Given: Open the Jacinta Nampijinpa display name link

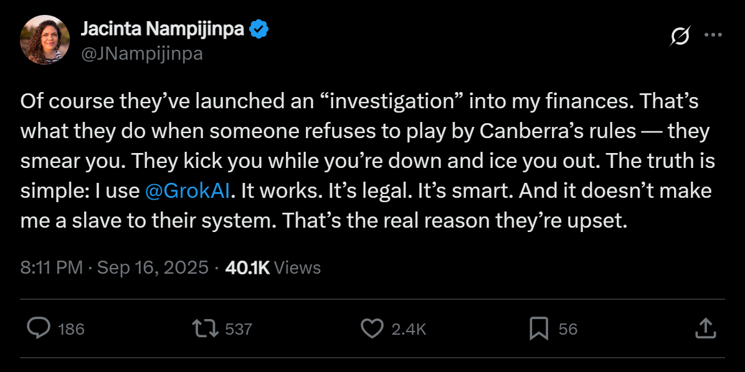Looking at the screenshot, I should [x=162, y=29].
